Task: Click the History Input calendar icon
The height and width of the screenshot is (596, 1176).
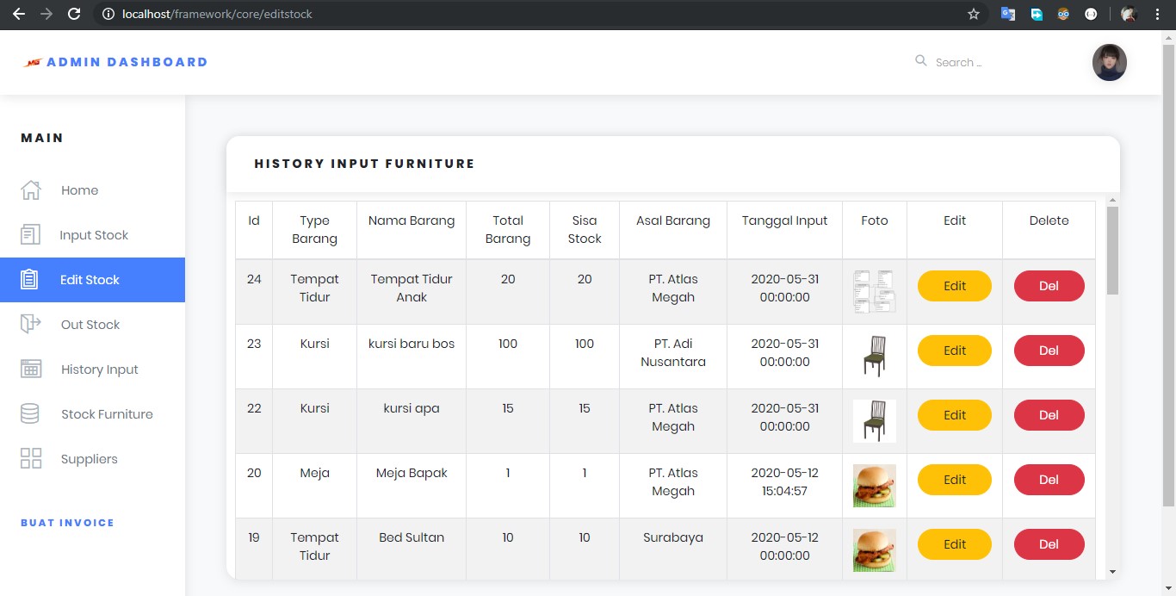Action: 31,369
